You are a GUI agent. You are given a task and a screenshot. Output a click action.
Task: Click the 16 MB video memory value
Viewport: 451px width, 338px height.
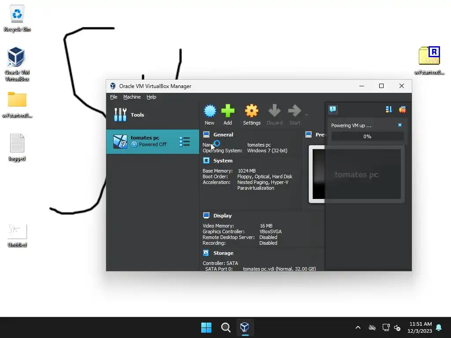[266, 226]
